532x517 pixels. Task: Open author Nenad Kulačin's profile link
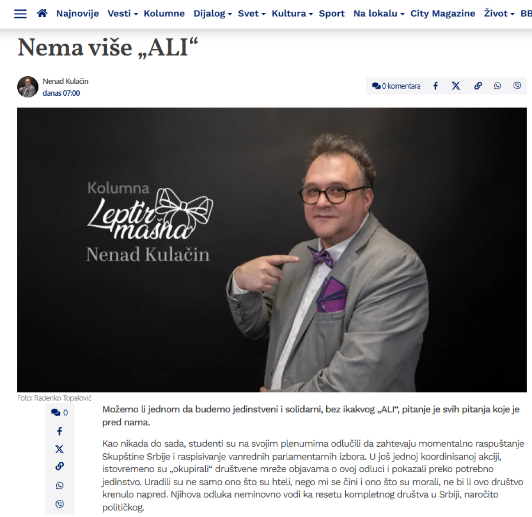[66, 81]
